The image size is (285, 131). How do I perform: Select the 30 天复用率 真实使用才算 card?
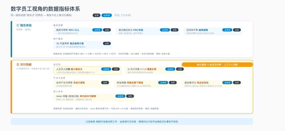(83, 45)
